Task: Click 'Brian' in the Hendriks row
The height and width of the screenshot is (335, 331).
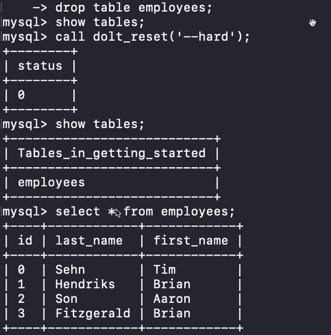Action: 172,284
